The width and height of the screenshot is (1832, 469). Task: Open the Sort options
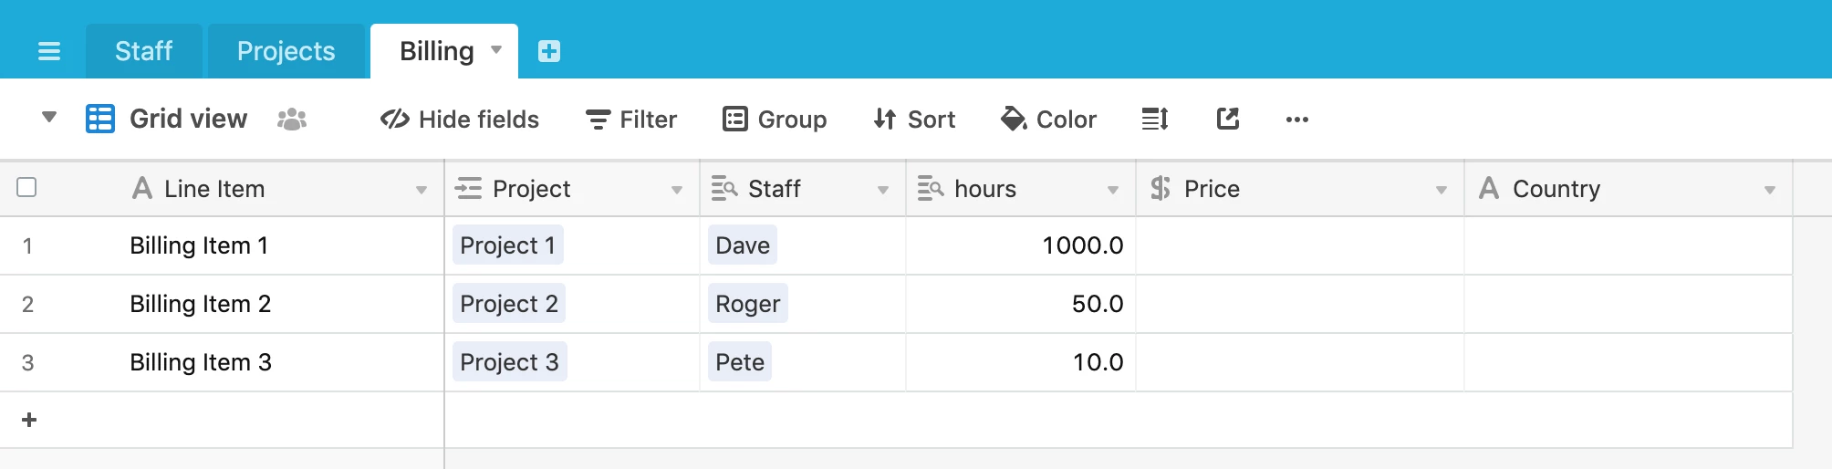914,120
